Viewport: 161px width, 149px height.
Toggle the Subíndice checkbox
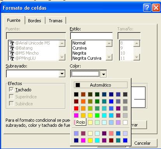11,104
